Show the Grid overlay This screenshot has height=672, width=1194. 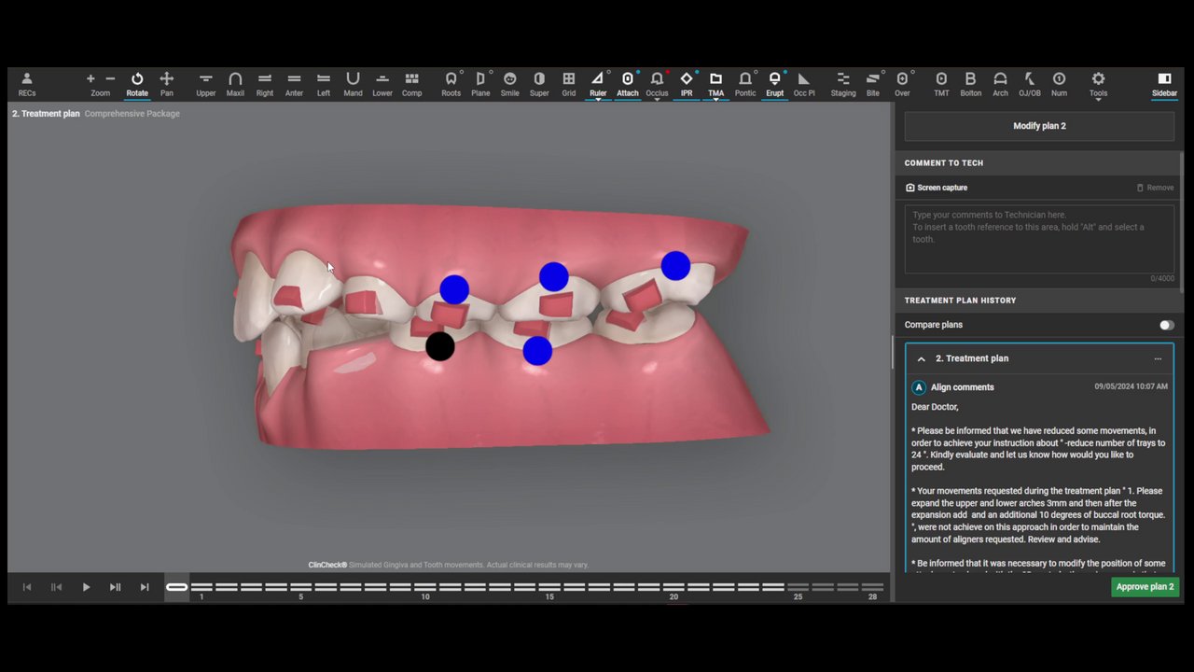coord(568,84)
